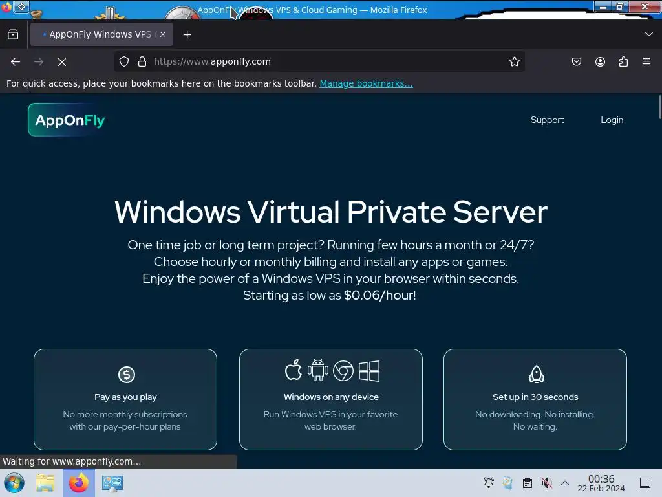Viewport: 662px width, 497px height.
Task: Click the Windows Virtual Private Server headline
Action: 330,212
